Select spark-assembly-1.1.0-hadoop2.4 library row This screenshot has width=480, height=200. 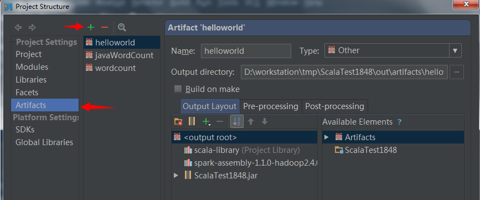244,163
